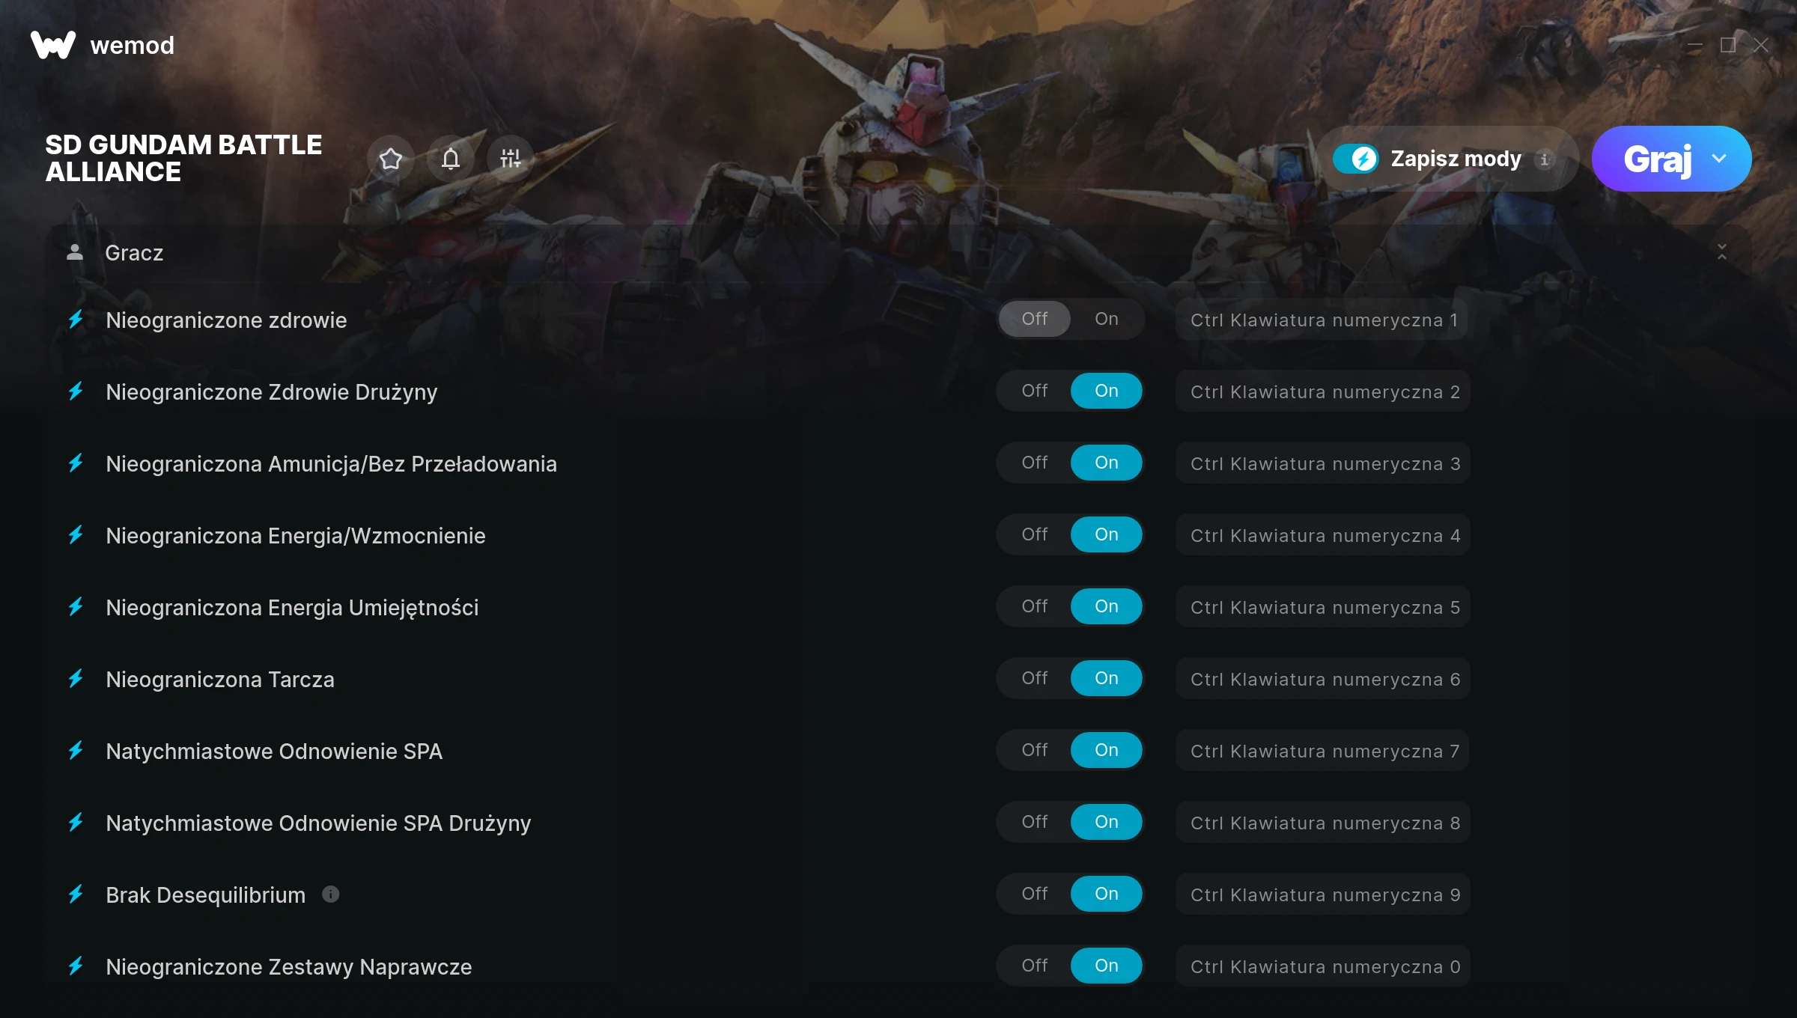
Task: Collapse the Gracz section
Action: 1722,252
